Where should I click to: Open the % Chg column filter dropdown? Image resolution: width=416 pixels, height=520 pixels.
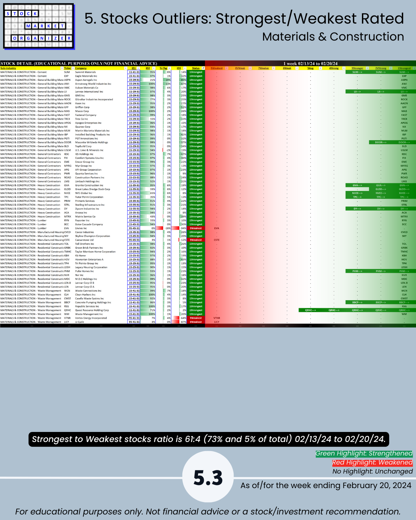169,68
